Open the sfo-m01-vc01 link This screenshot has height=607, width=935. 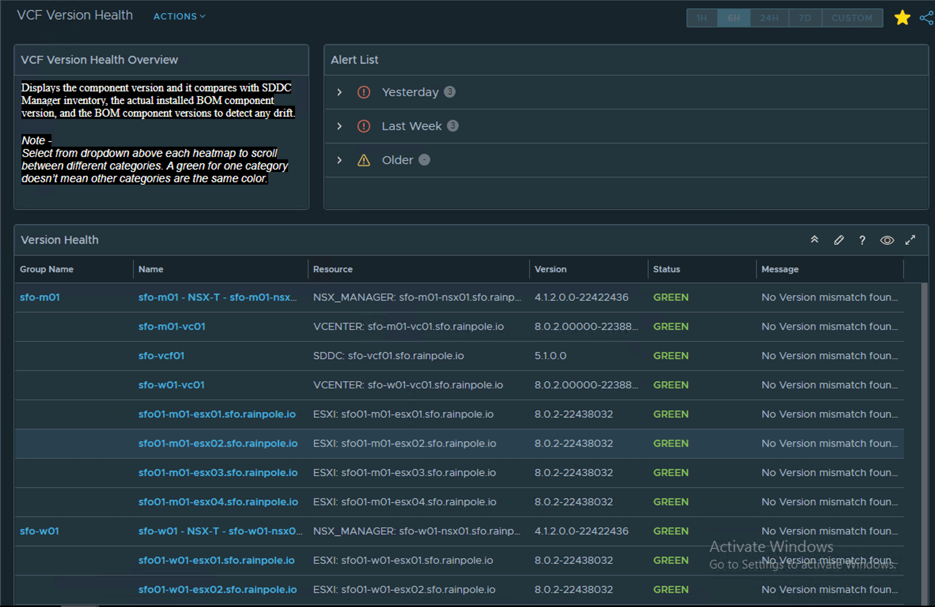coord(172,326)
